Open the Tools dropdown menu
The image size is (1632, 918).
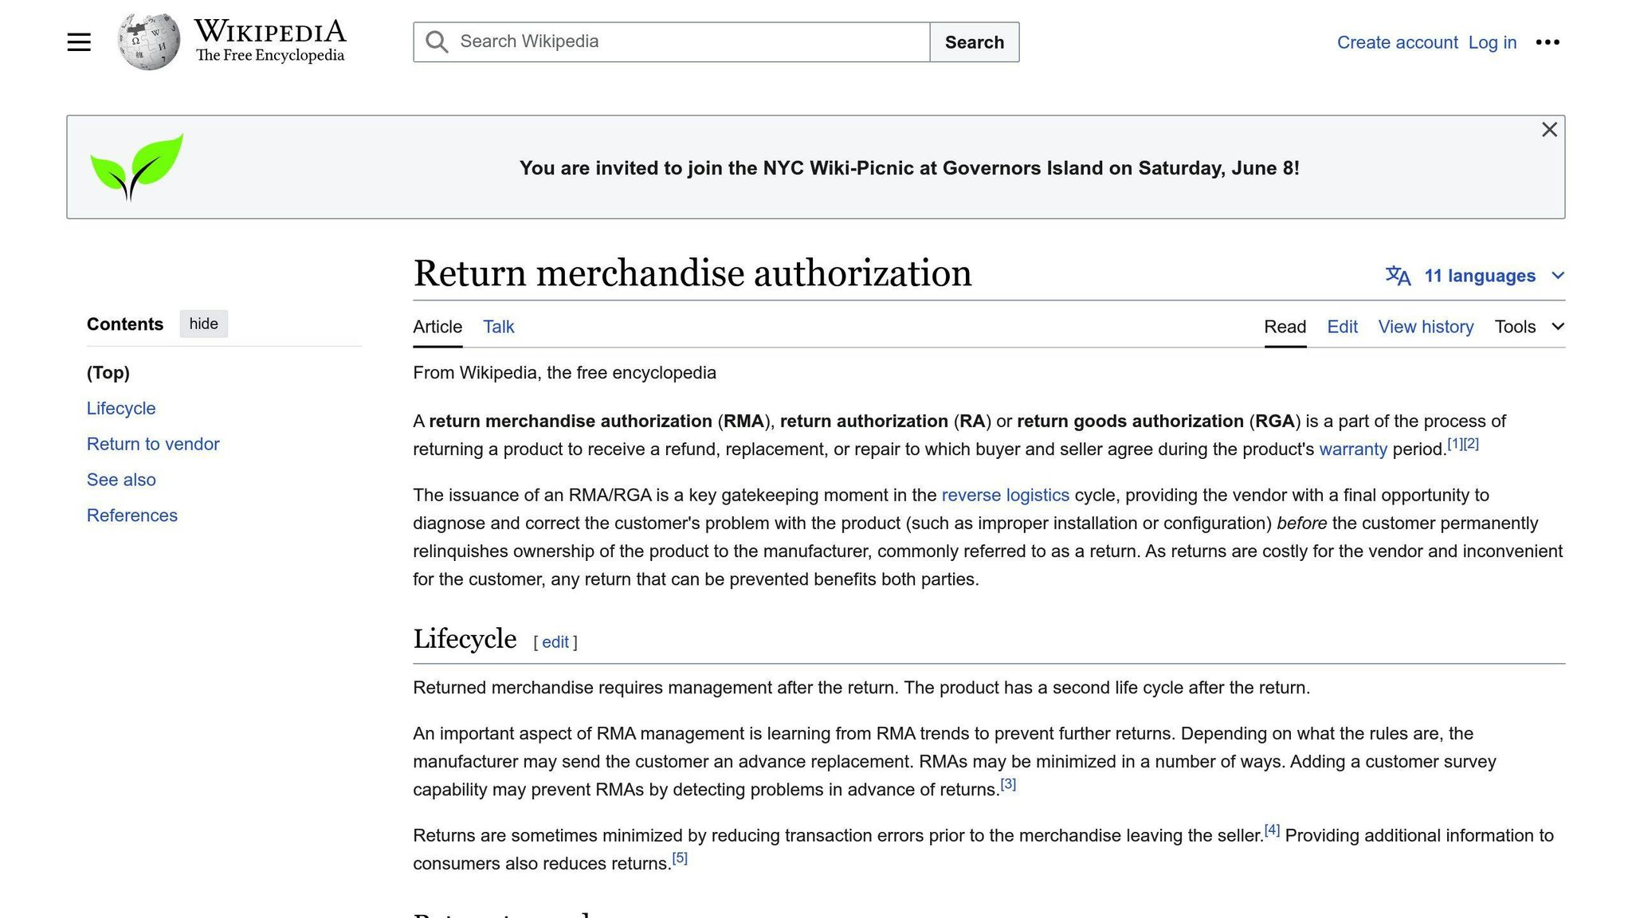pyautogui.click(x=1528, y=327)
